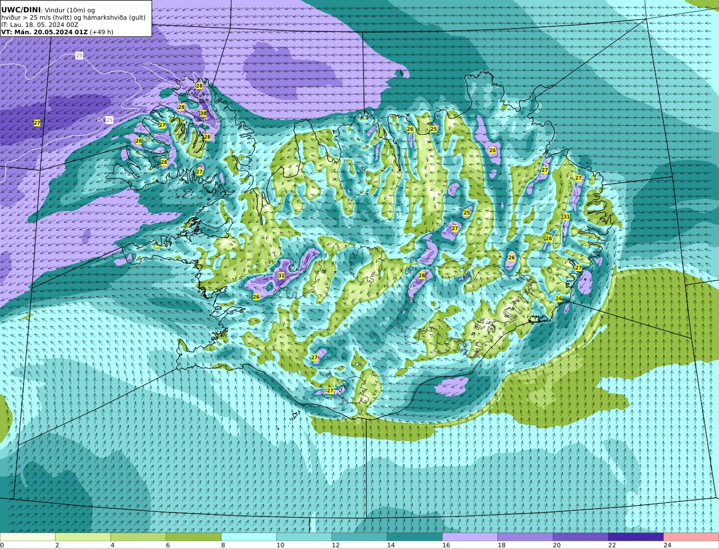Screen dimensions: 719x549
Task: Select the 18–20 m/s medium purple legend swatch
Action: click(x=525, y=537)
